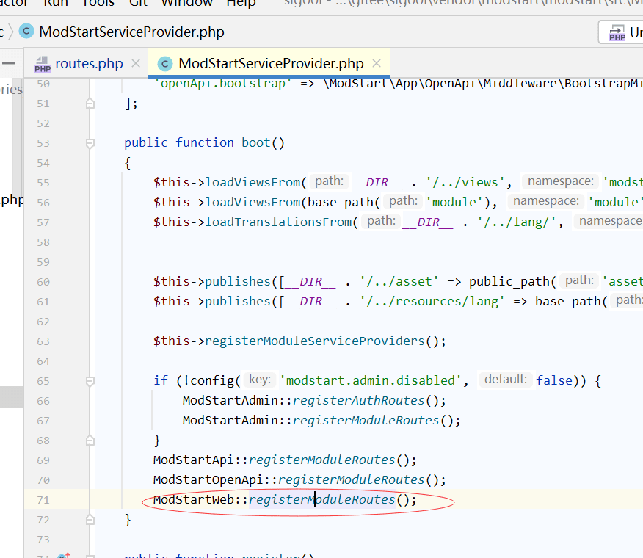
Task: Click the '/../views' string on line 55
Action: click(x=465, y=182)
